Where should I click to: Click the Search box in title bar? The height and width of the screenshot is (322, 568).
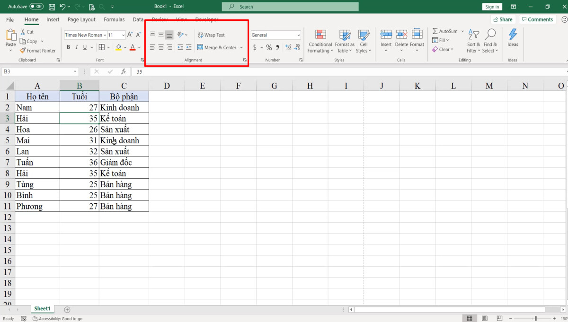pyautogui.click(x=290, y=7)
